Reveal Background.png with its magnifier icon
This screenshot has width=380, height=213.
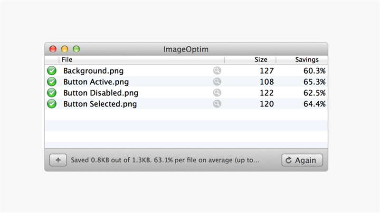click(217, 71)
